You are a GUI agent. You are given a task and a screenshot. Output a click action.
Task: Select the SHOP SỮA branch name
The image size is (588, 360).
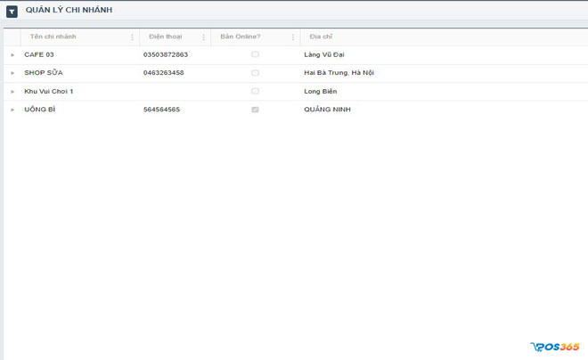pos(44,72)
